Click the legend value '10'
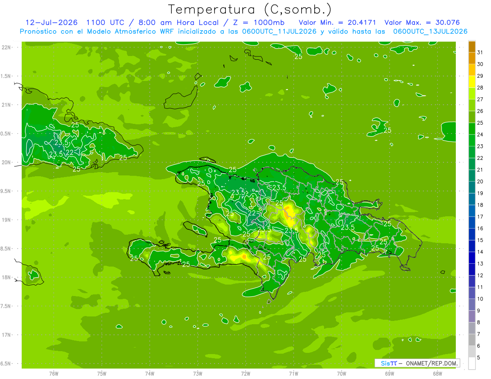Image resolution: width=491 pixels, height=379 pixels. [x=480, y=299]
